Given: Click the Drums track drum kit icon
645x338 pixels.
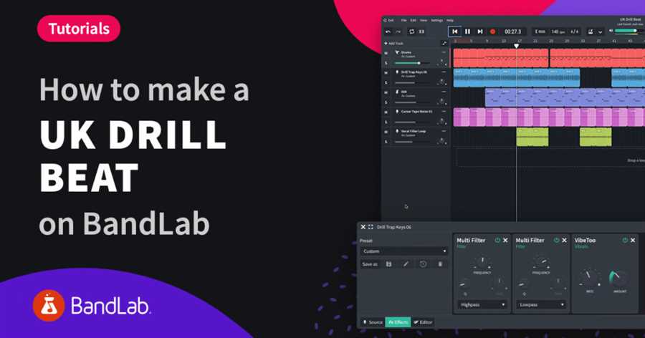Looking at the screenshot, I should [397, 52].
